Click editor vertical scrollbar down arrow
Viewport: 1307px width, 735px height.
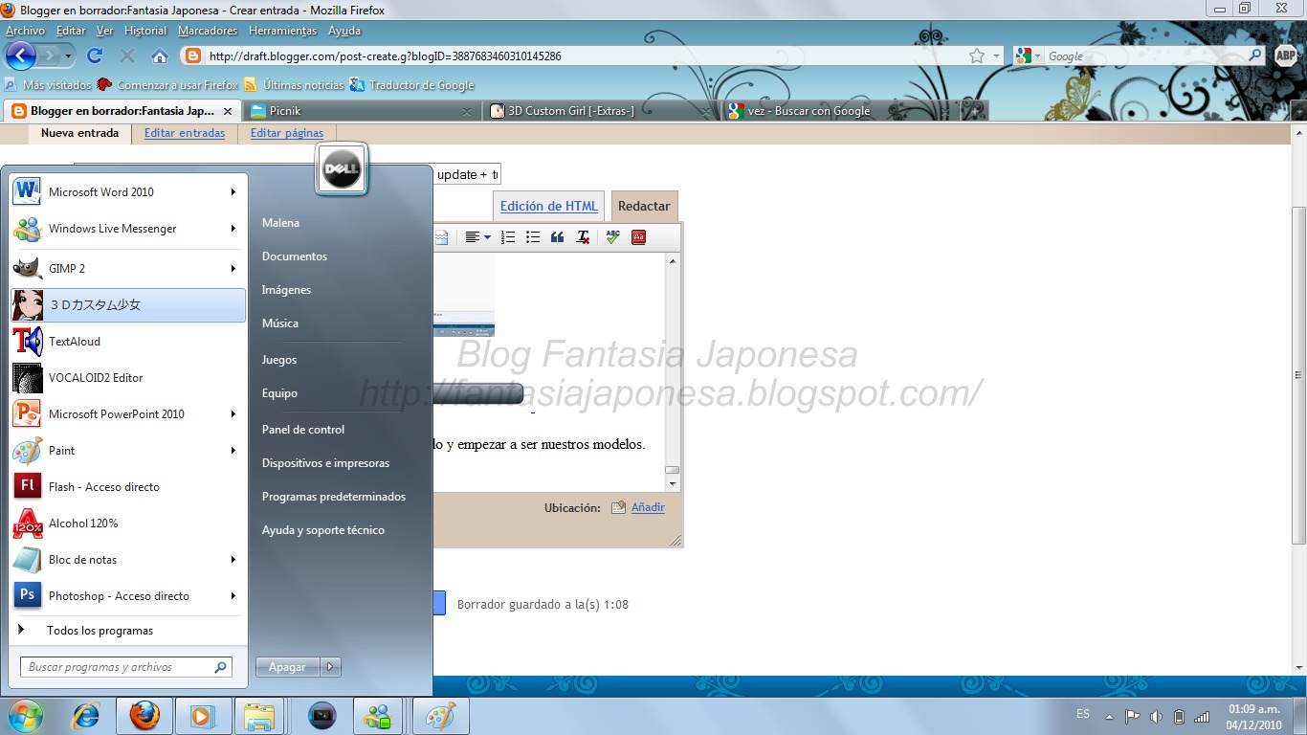(673, 484)
